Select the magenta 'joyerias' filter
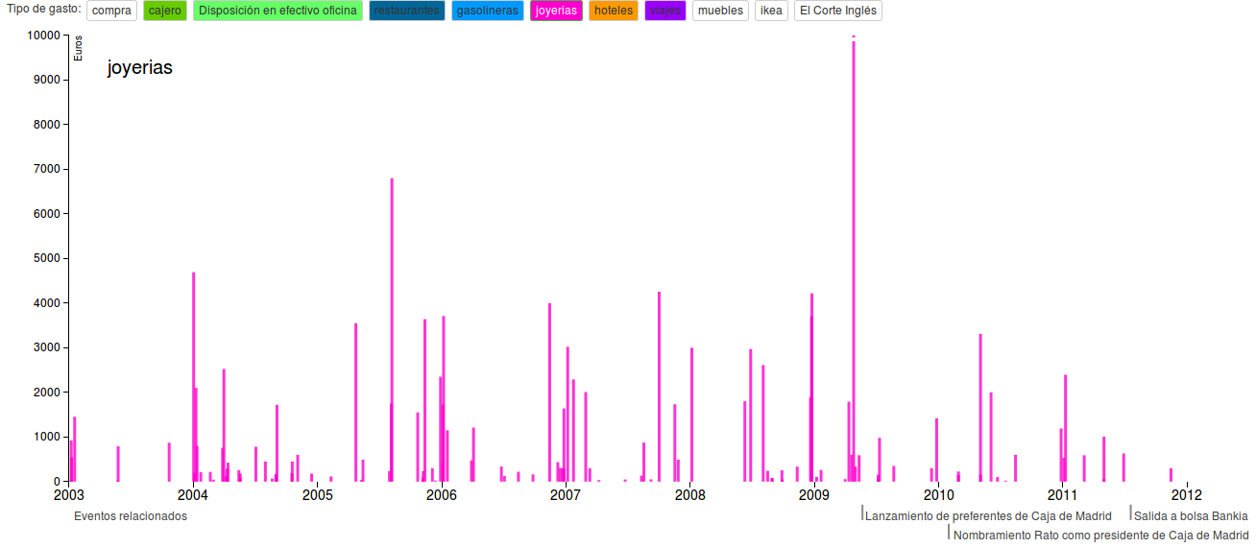 coord(556,11)
